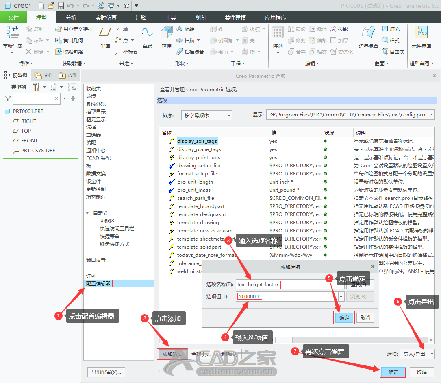
Task: Expand the Get Data (获取数据) group menu
Action: (74, 63)
